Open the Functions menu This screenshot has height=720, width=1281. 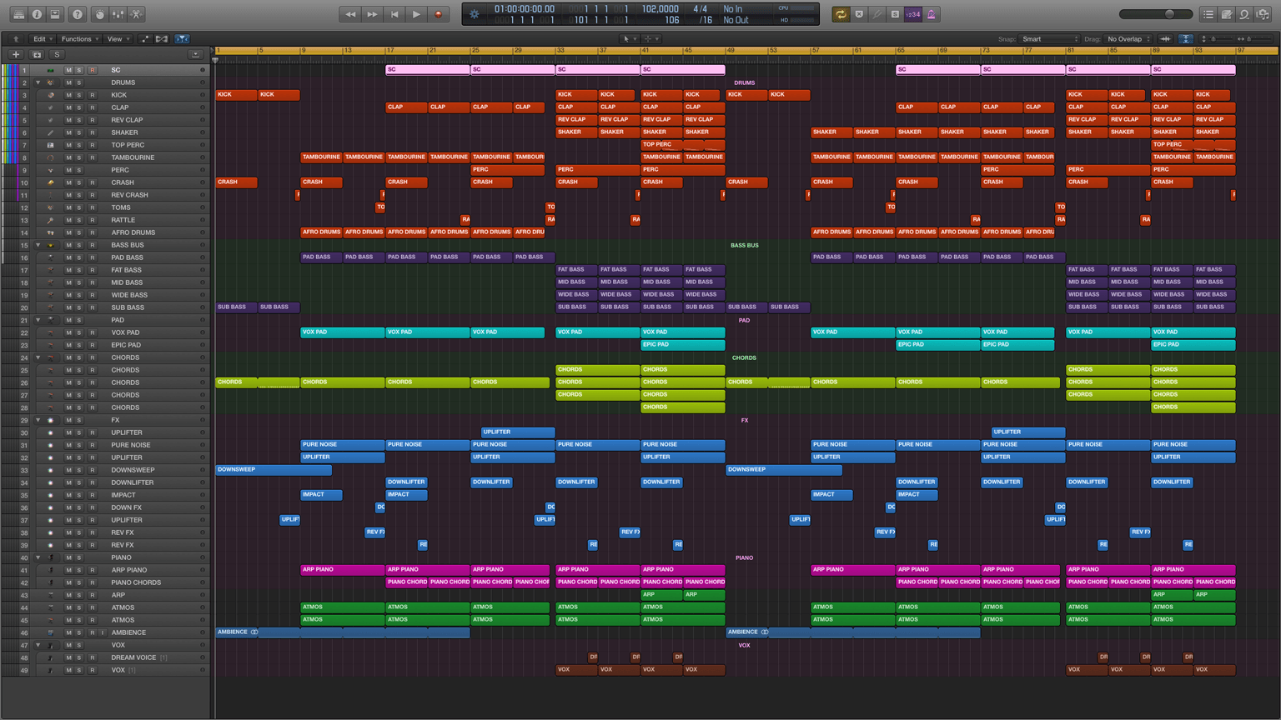(x=79, y=38)
